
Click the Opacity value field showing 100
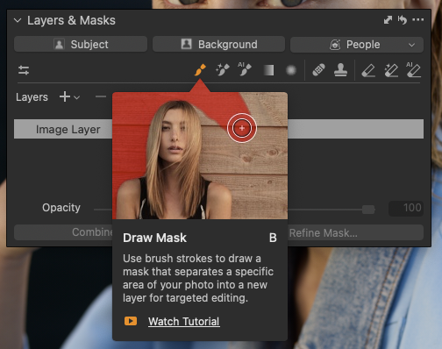click(406, 208)
